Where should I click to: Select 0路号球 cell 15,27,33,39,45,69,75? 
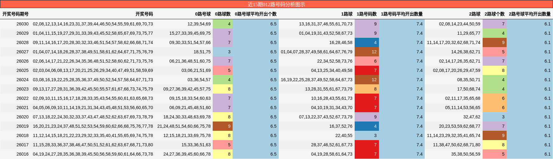click(190, 33)
